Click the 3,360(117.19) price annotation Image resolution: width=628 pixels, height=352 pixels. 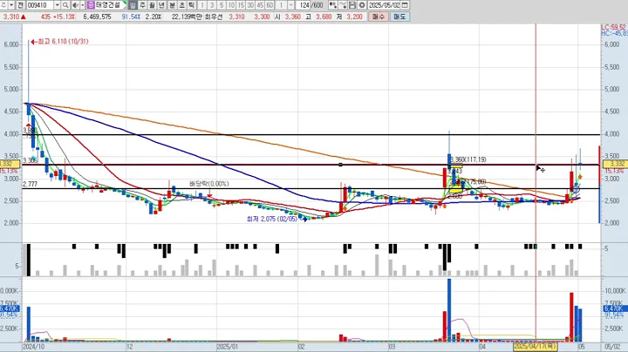(468, 159)
